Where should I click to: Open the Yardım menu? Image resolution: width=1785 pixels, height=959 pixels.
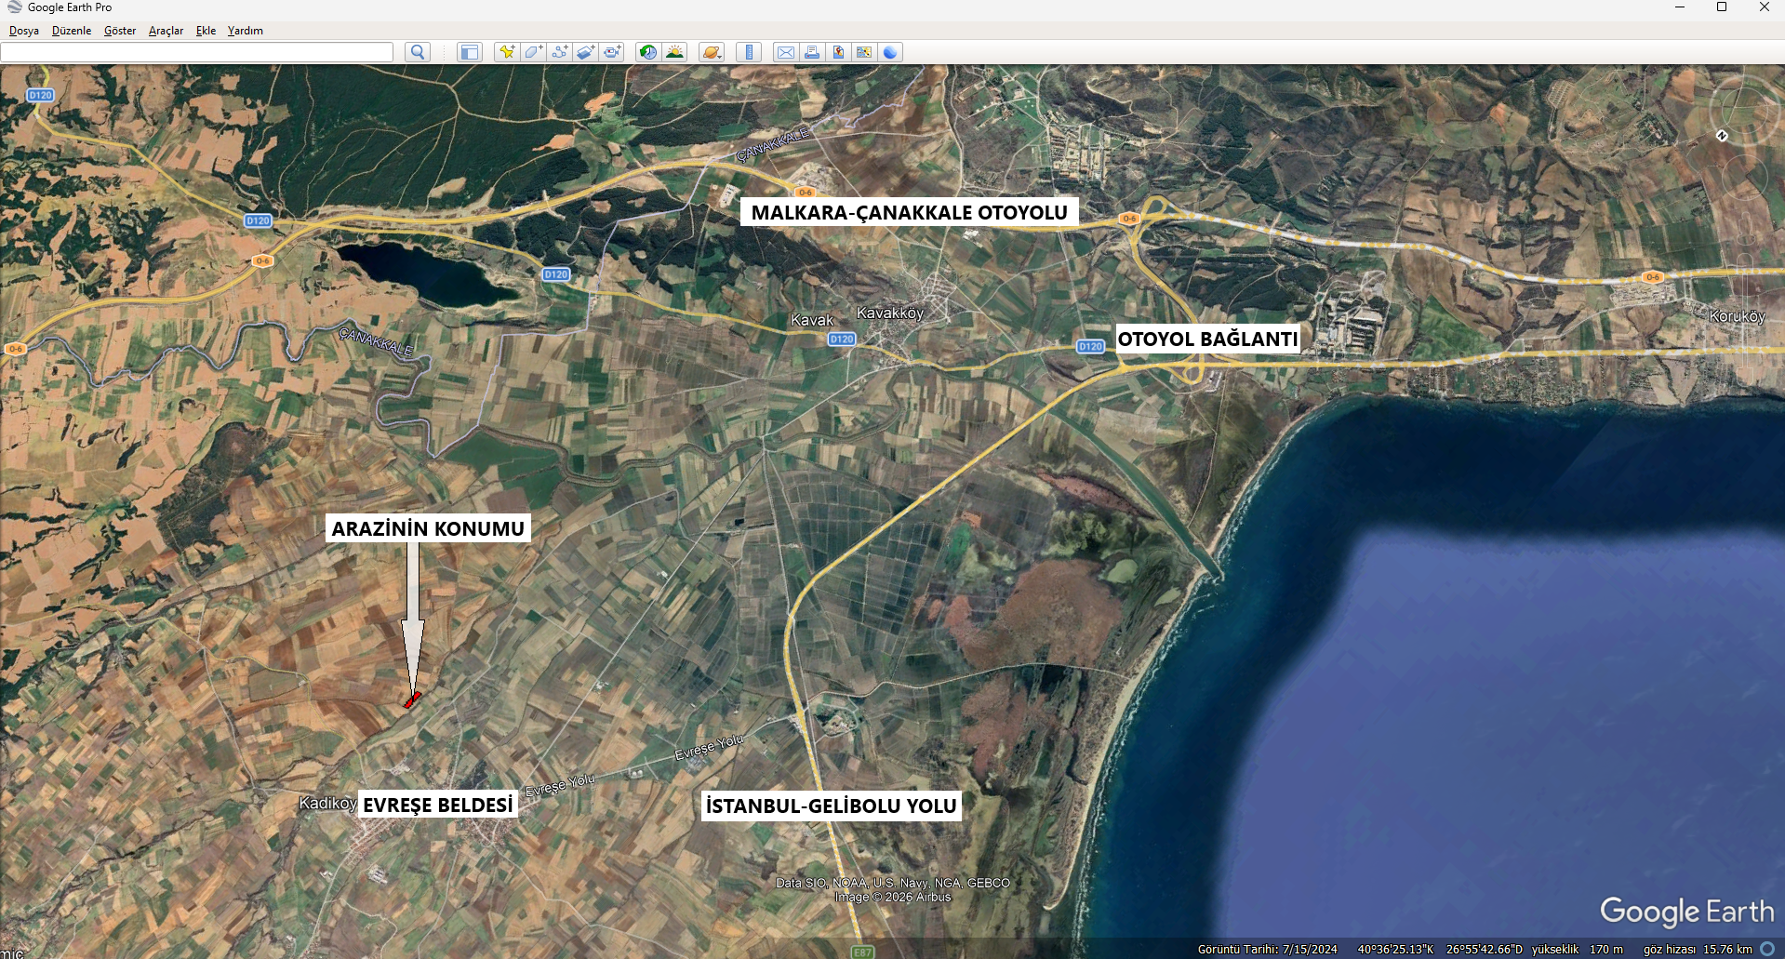tap(246, 31)
